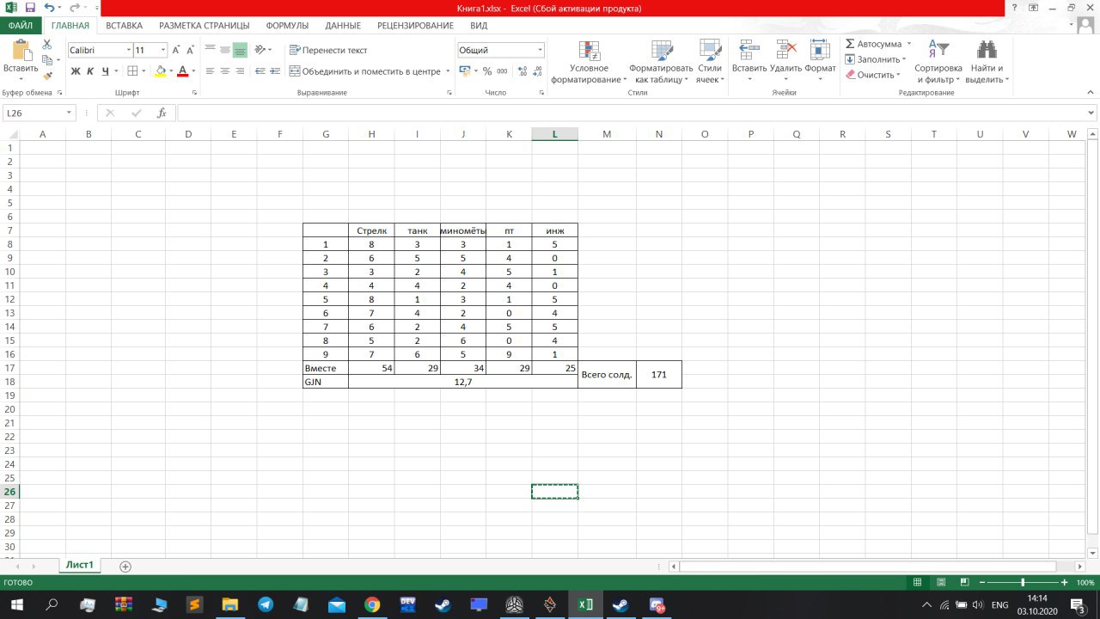
Task: Open Сортировка и фильтр
Action: [x=938, y=62]
